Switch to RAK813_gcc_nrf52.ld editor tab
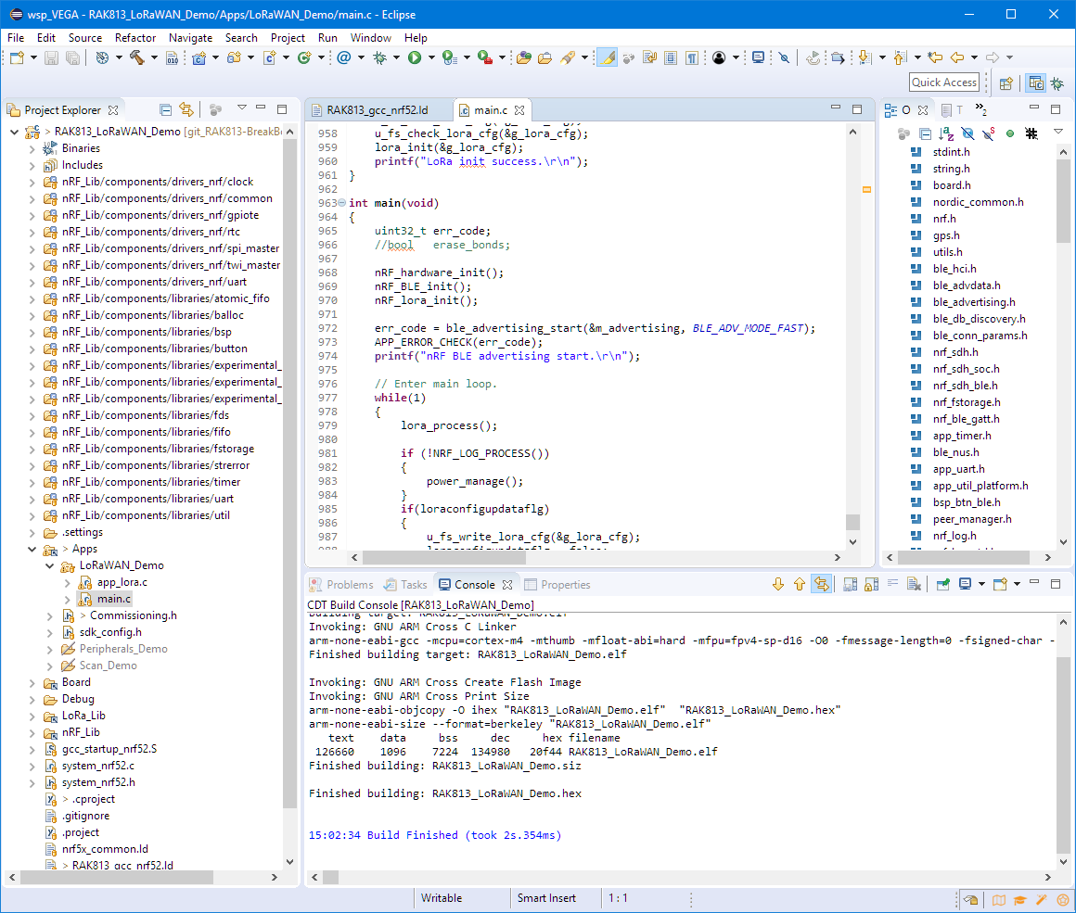The height and width of the screenshot is (913, 1076). coord(377,110)
